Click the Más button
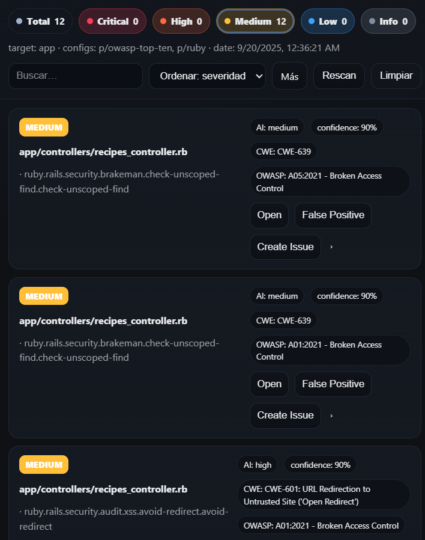425x540 pixels. [x=289, y=76]
